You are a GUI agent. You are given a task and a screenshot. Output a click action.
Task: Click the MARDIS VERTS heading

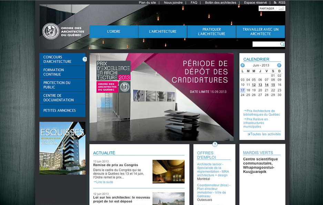click(x=258, y=153)
